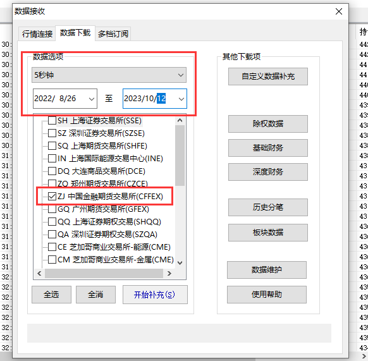Click the 全消 button
The image size is (368, 361).
tap(95, 295)
